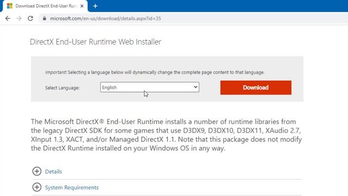Select the Download DirectX End-User tab
The height and width of the screenshot is (196, 348).
(x=45, y=6)
